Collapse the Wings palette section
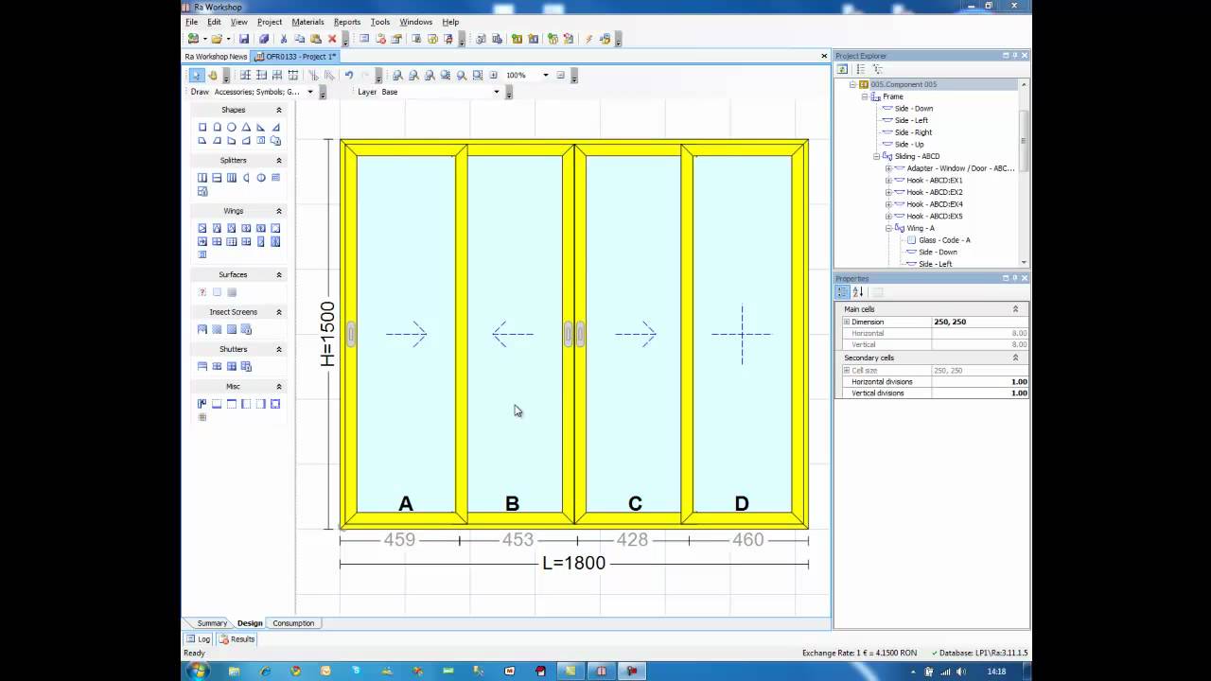Screen dimensions: 1211x681 (279, 211)
